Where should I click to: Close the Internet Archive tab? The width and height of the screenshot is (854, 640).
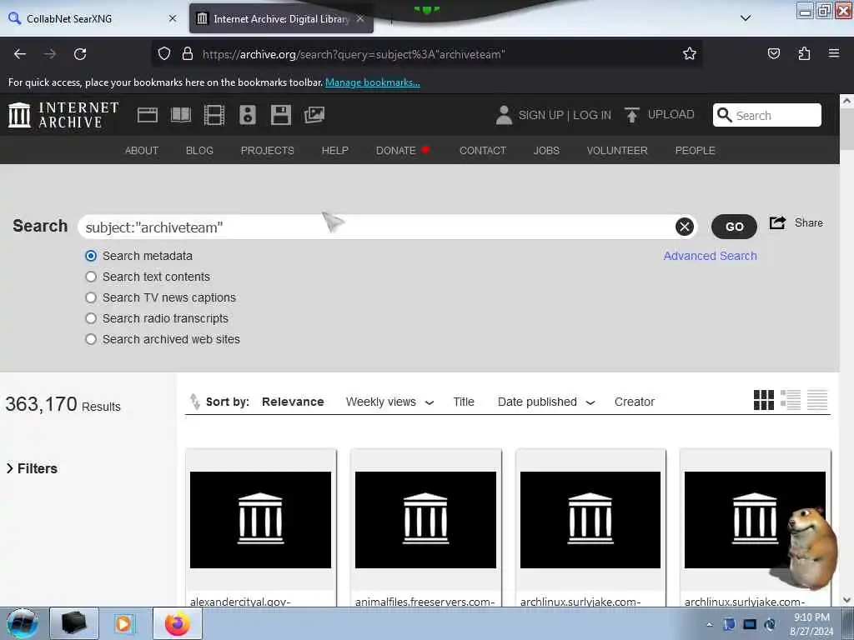[360, 18]
